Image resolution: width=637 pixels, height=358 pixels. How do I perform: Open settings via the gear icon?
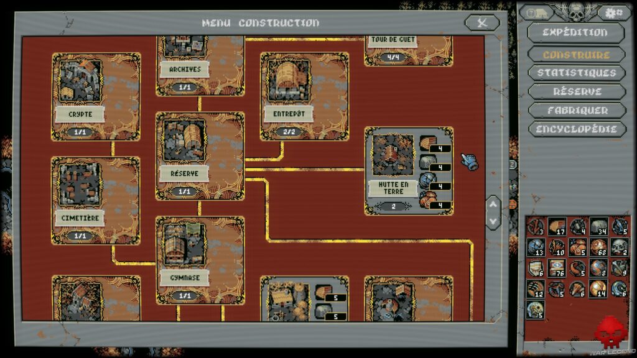click(x=614, y=12)
